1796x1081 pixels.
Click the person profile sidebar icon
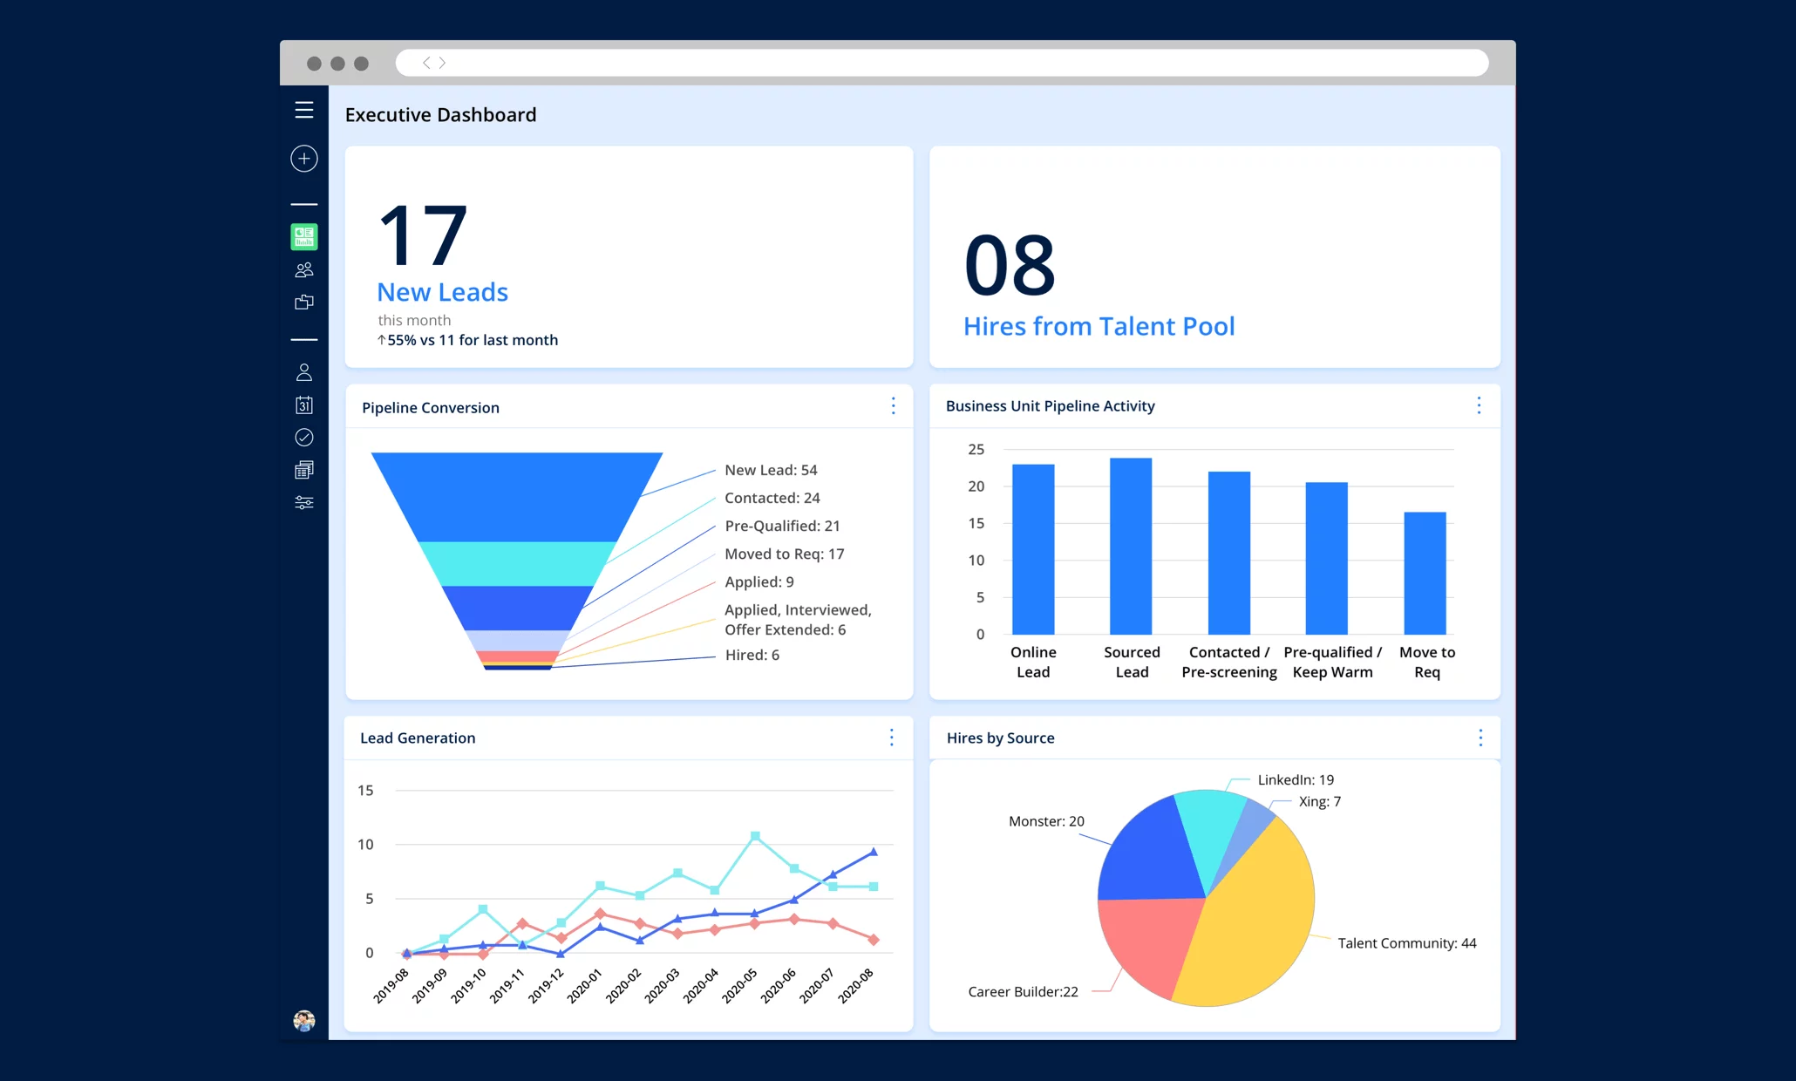[x=303, y=372]
